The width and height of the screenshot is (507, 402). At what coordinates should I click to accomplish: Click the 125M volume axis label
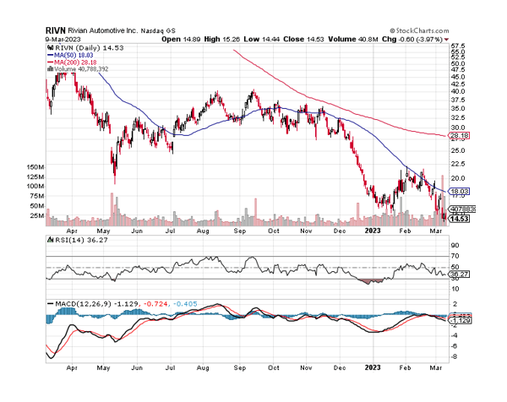[x=35, y=177]
